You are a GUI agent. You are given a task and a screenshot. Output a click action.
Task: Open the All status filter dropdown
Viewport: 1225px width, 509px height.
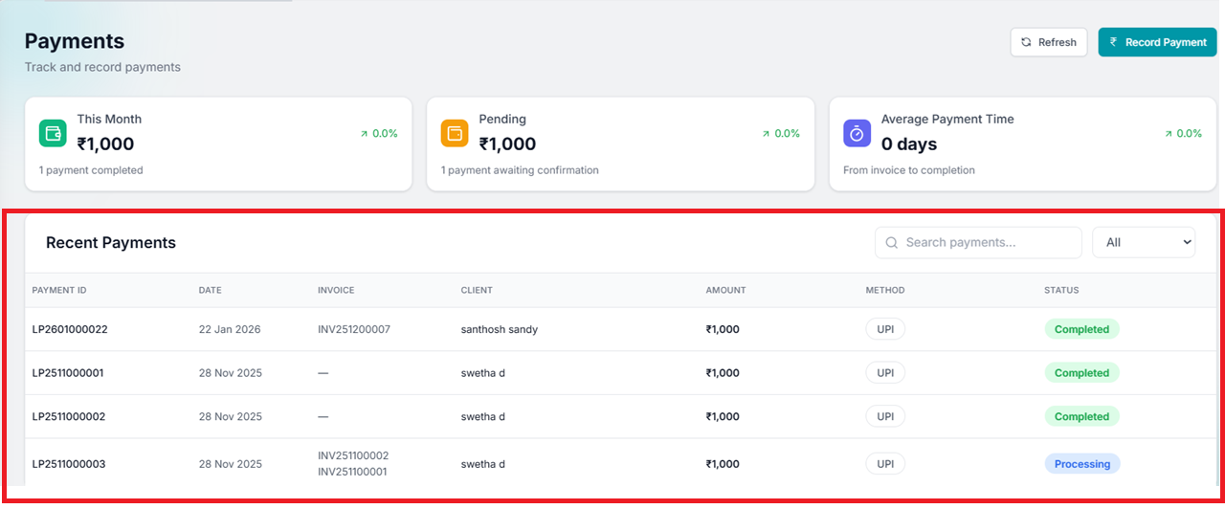click(1144, 243)
